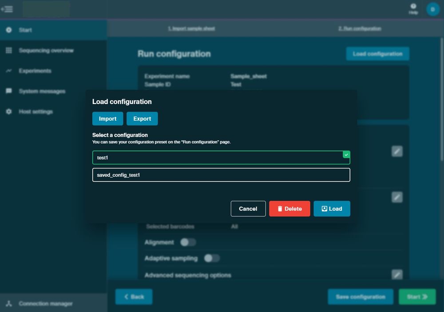Open Host settings in the sidebar

[54, 112]
